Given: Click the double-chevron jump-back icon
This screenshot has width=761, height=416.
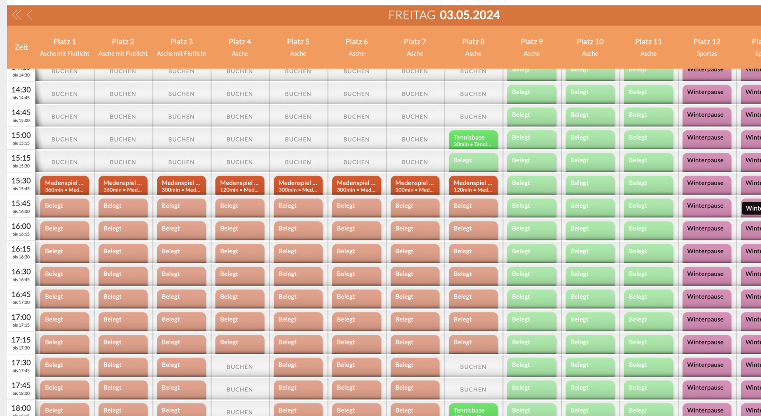Looking at the screenshot, I should point(16,15).
